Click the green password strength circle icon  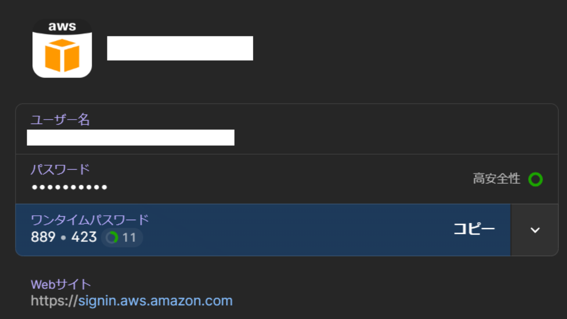click(x=535, y=179)
